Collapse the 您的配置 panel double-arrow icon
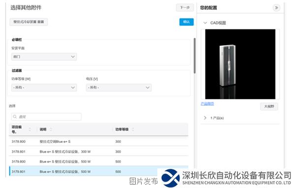Image resolution: width=295 pixels, height=188 pixels. pos(276,8)
